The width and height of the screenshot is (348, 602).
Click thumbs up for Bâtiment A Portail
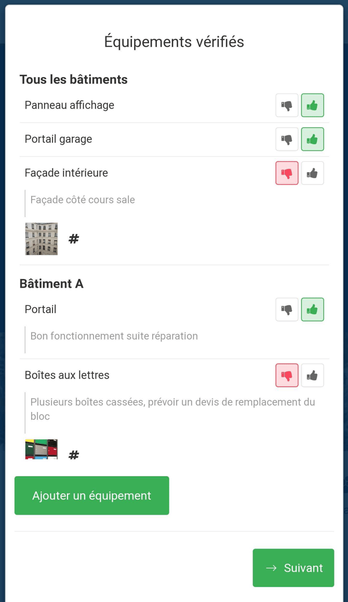pyautogui.click(x=312, y=310)
